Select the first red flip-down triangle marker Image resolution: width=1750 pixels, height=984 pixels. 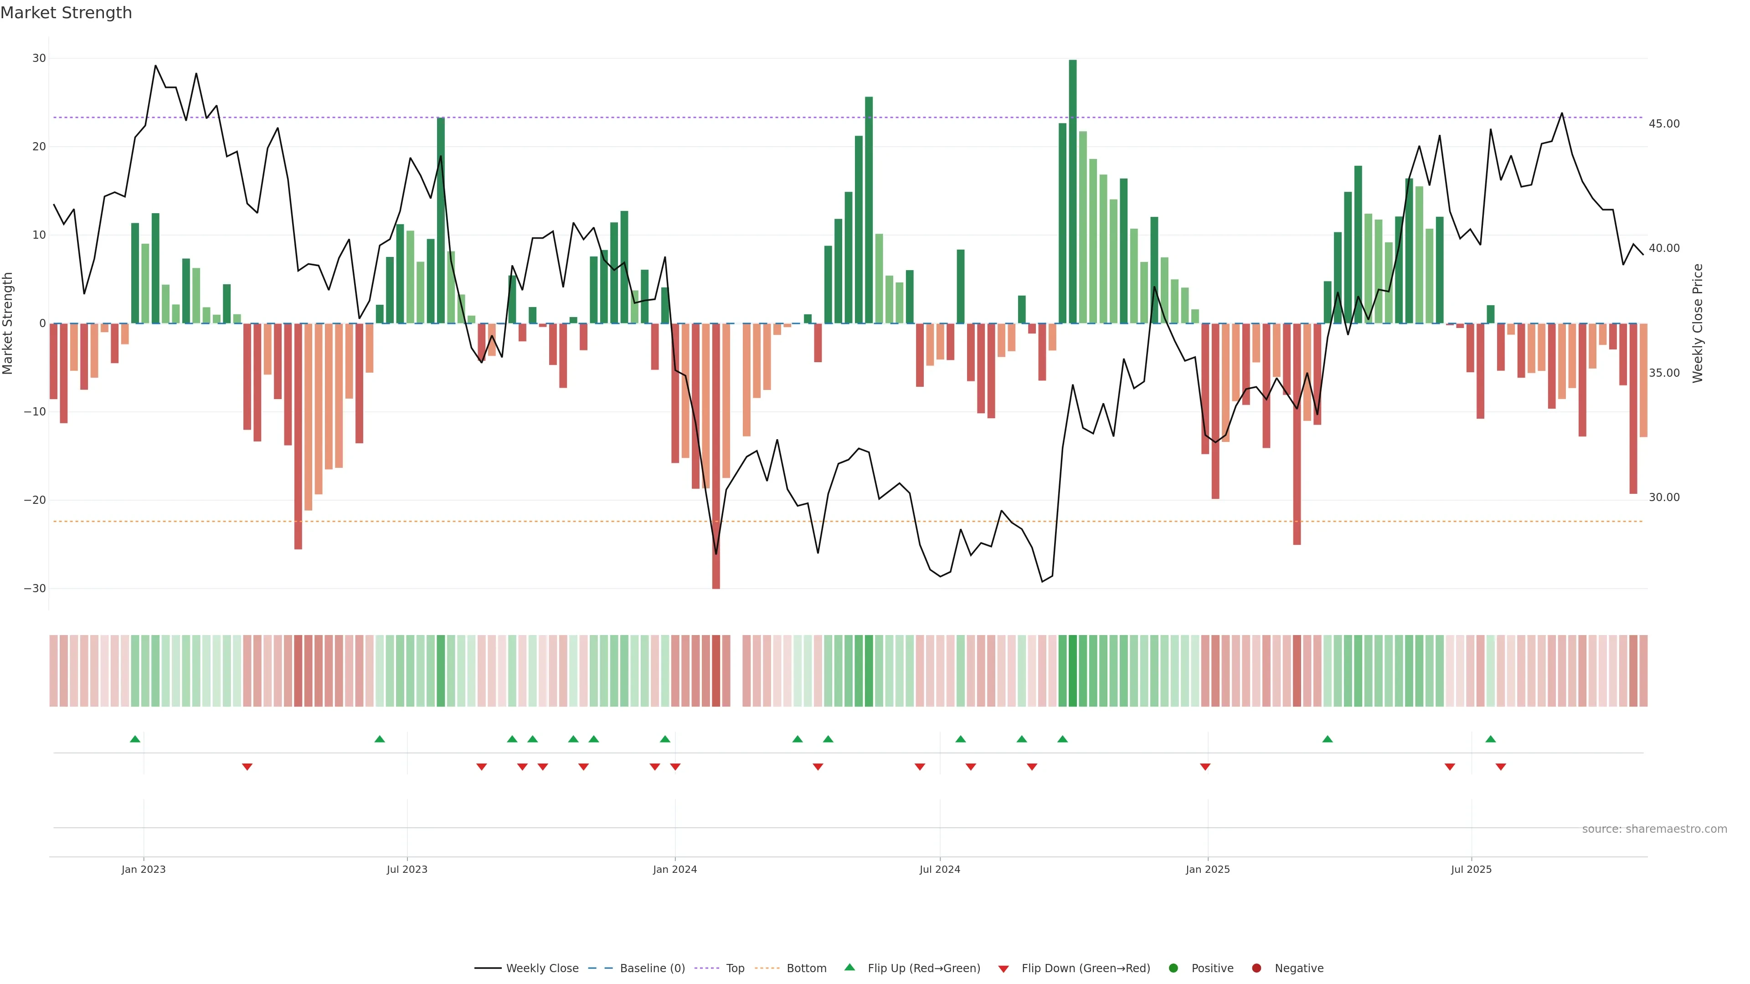pyautogui.click(x=247, y=767)
